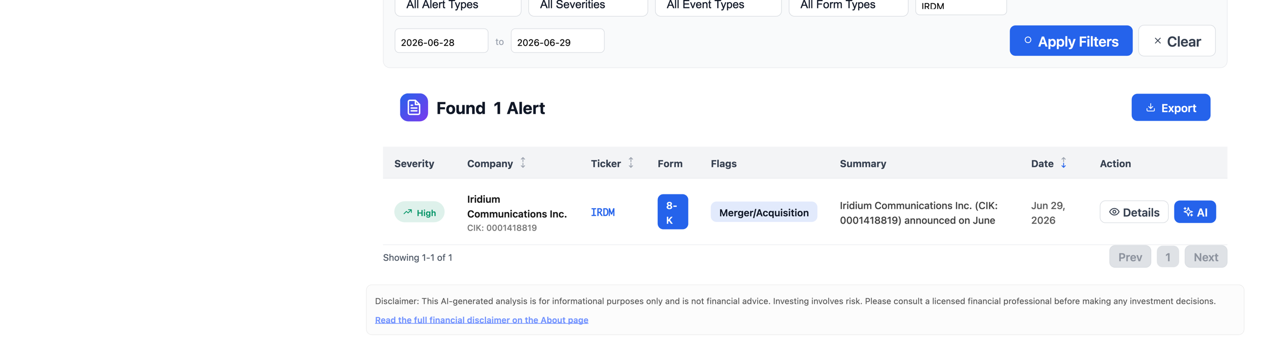Click the Iridium Communications Inc. company name
Viewport: 1276px width, 357px height.
pyautogui.click(x=517, y=206)
